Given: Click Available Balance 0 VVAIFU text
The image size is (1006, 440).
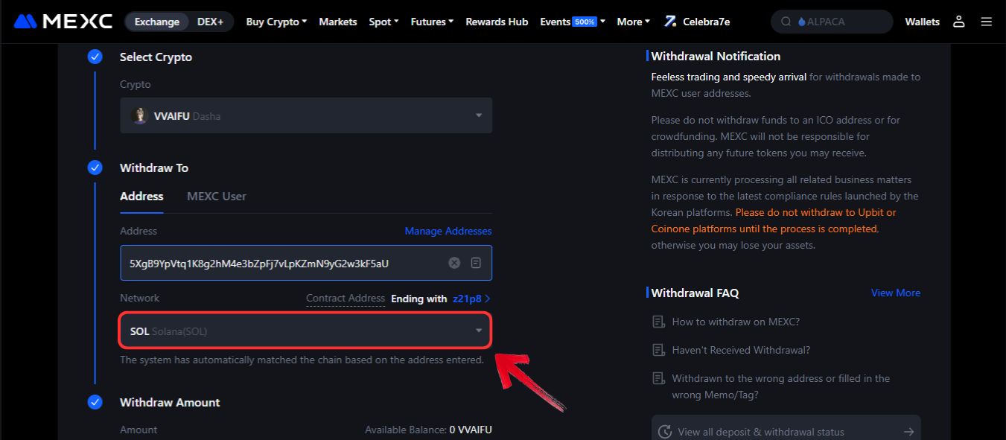Looking at the screenshot, I should click(x=428, y=430).
